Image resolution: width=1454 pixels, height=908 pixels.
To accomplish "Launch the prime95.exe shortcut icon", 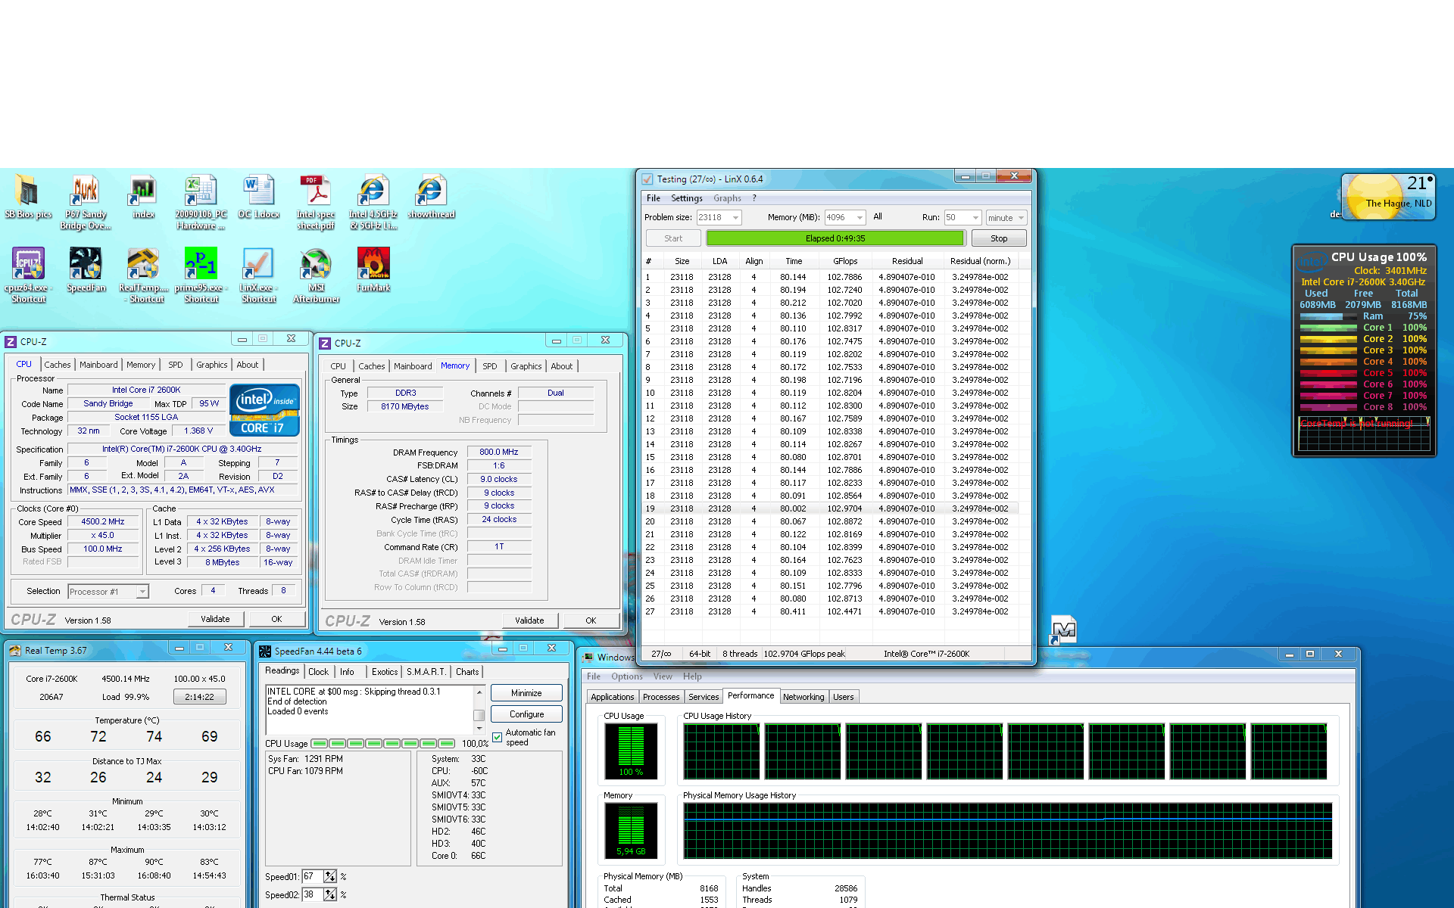I will tap(201, 263).
